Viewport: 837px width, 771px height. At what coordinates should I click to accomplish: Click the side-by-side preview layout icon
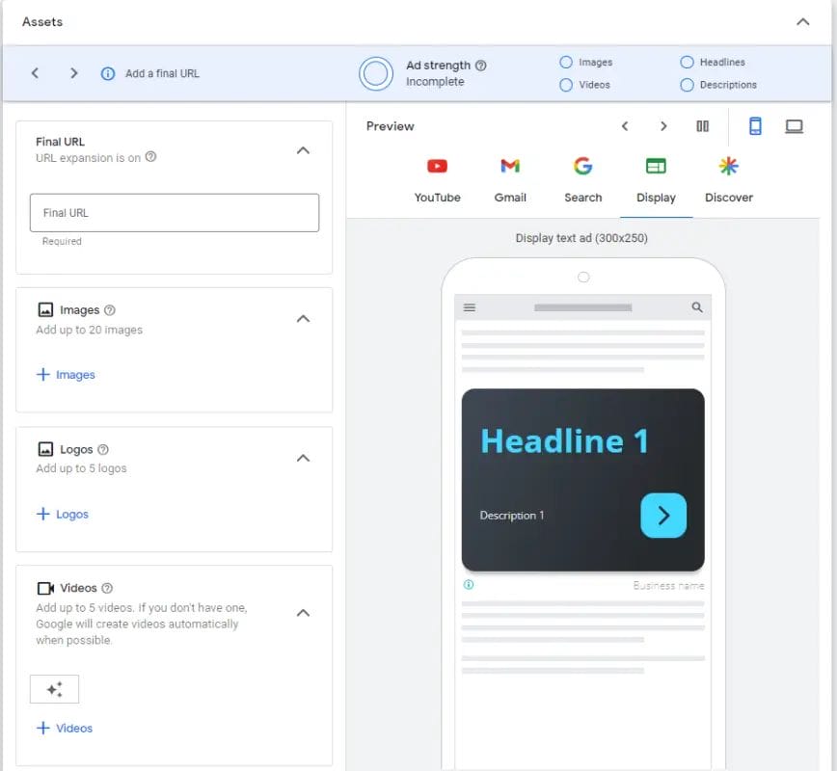pos(703,125)
